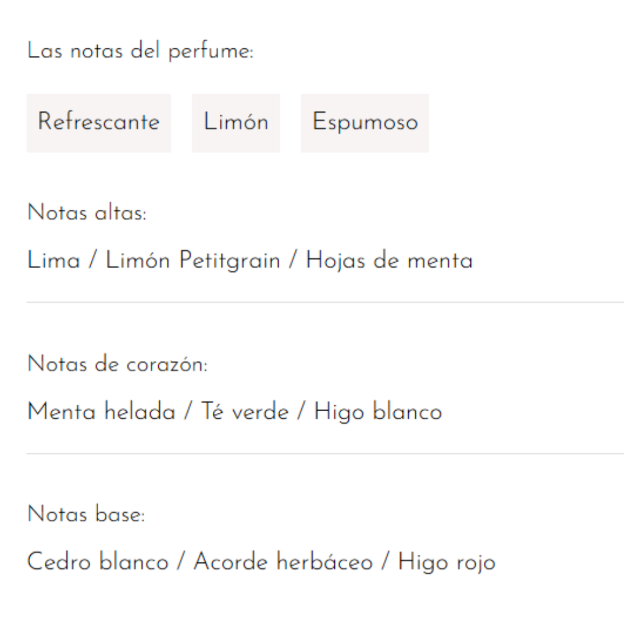Screen dimensions: 628x628
Task: Click the slash between Cedro blanco and Acorde herbáceo
Action: 181,562
